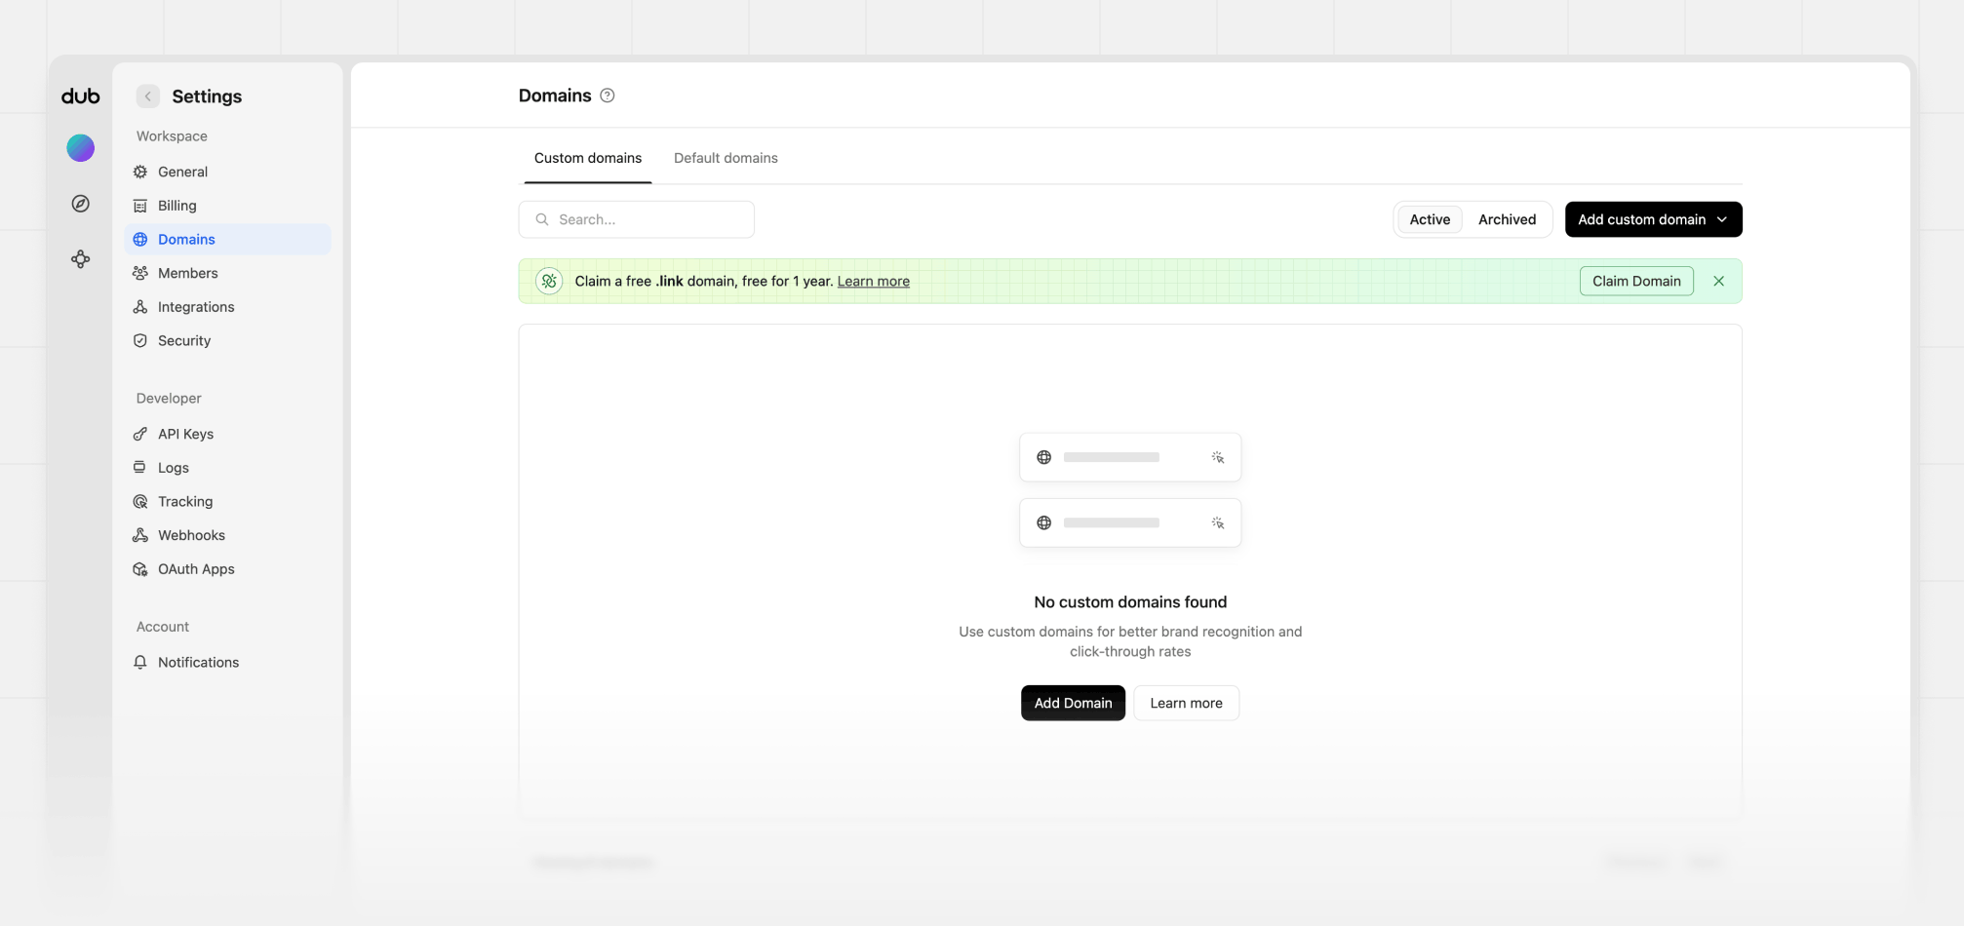Open Security settings page
1964x926 pixels.
pos(227,341)
